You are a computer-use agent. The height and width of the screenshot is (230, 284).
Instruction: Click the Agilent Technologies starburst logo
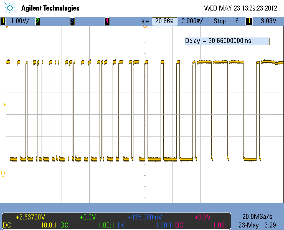[x=10, y=8]
